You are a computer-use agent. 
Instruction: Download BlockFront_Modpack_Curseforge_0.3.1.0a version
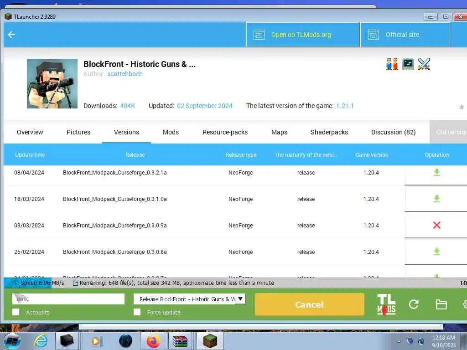[x=436, y=199]
